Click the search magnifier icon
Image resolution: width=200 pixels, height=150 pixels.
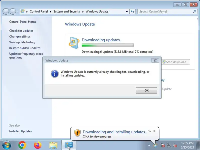pyautogui.click(x=195, y=11)
